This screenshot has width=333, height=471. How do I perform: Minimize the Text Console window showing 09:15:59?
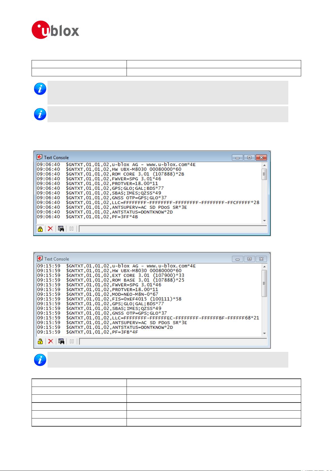pyautogui.click(x=237, y=259)
